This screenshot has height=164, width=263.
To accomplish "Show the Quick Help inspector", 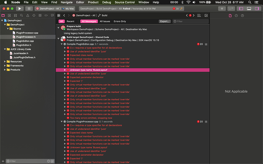I will tap(242, 16).
